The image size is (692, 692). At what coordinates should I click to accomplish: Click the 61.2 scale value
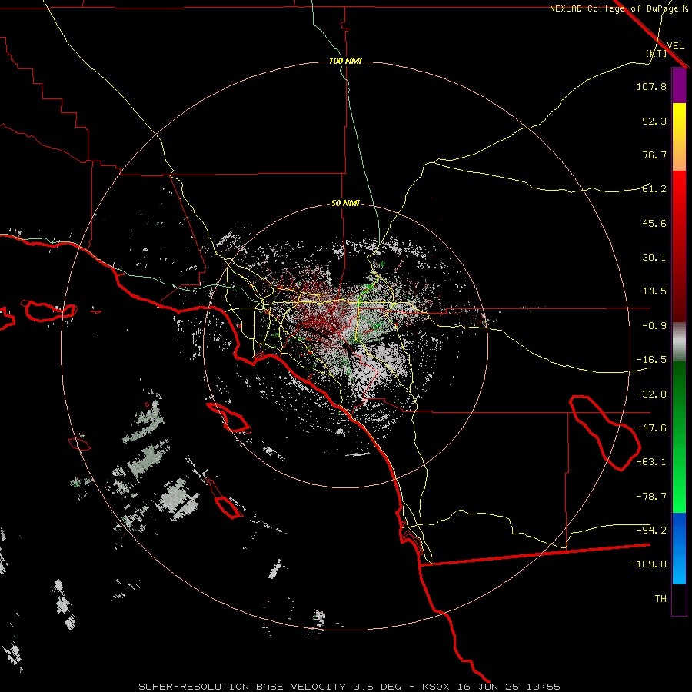654,189
